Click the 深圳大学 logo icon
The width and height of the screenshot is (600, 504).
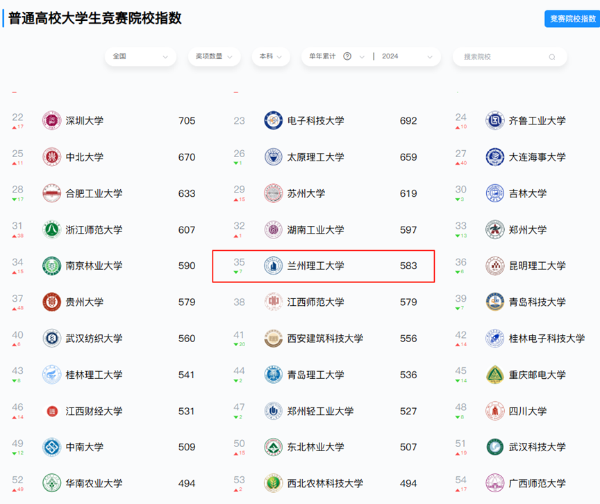pos(52,121)
